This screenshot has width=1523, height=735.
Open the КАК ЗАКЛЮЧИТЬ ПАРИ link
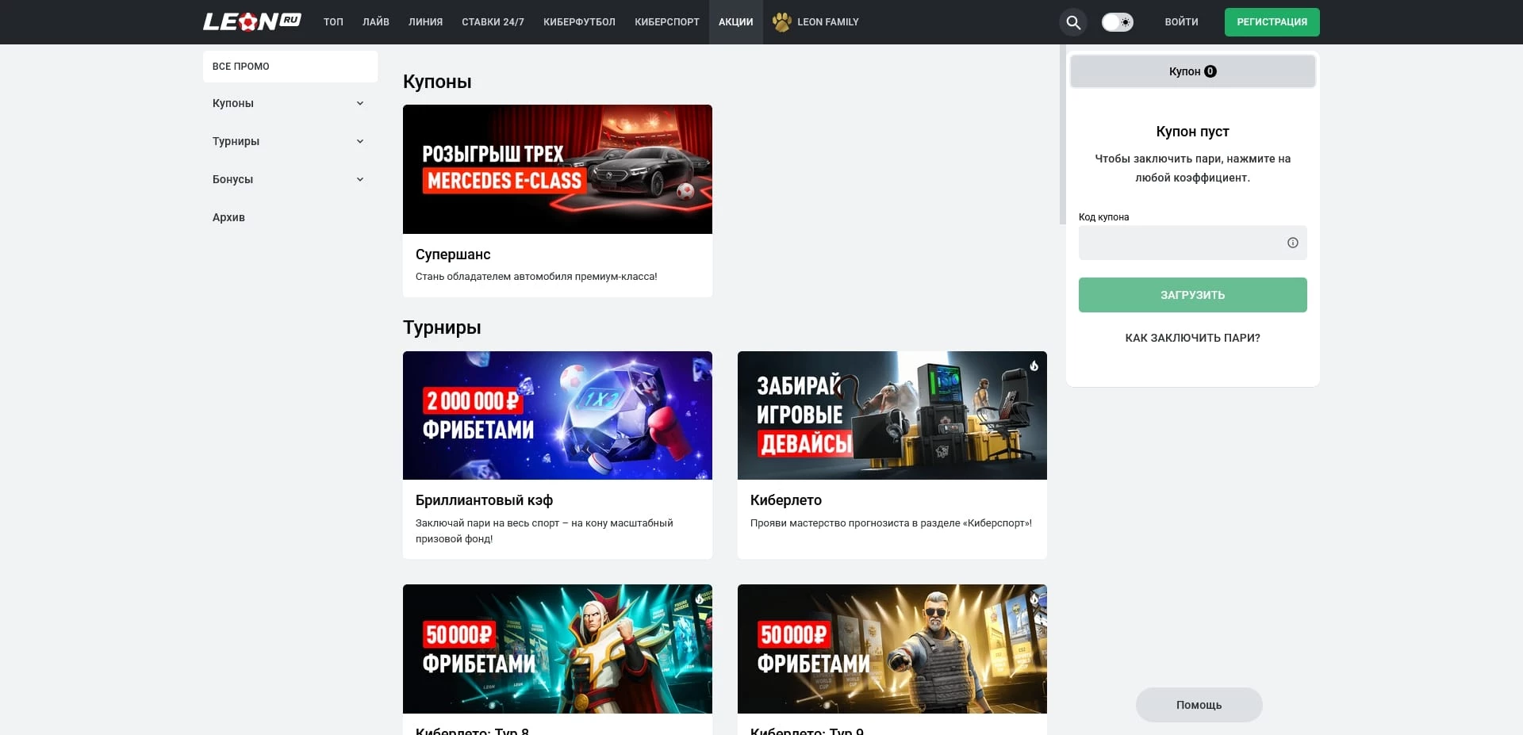click(x=1192, y=337)
